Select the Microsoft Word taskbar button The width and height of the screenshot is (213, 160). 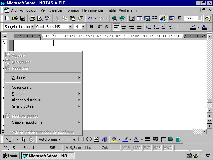48,156
